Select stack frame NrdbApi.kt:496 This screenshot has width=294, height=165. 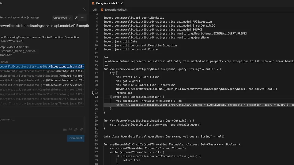(42, 76)
